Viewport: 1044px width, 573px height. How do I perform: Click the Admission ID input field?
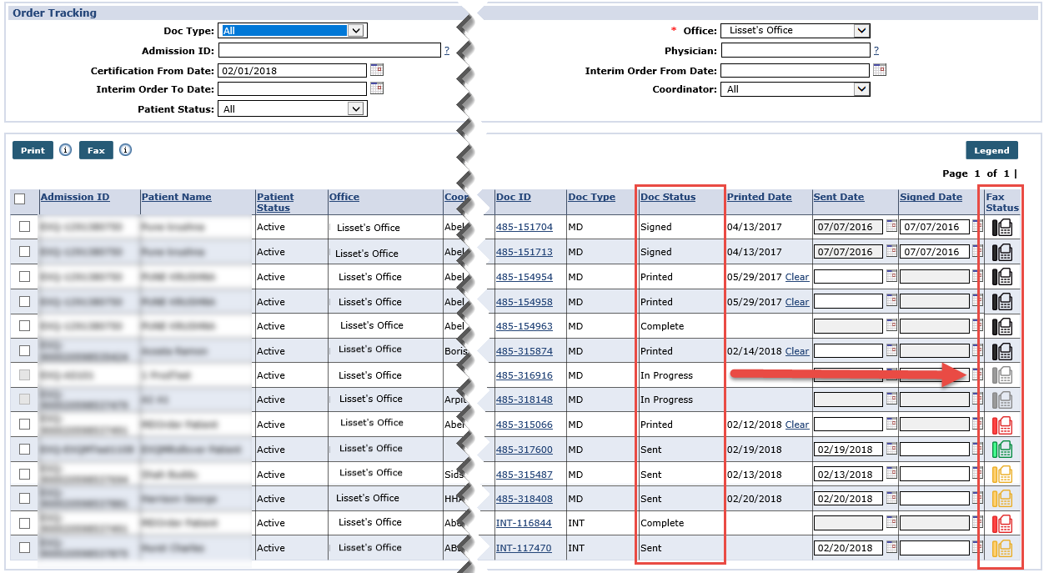click(x=329, y=51)
